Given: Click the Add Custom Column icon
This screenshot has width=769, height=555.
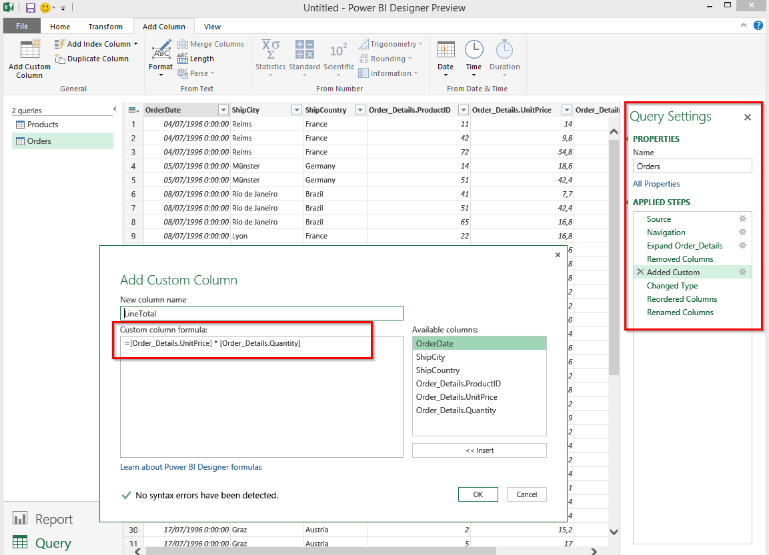Looking at the screenshot, I should (x=29, y=50).
